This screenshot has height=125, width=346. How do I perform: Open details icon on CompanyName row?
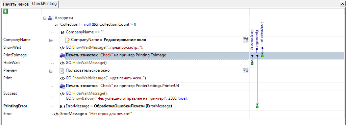(245, 40)
